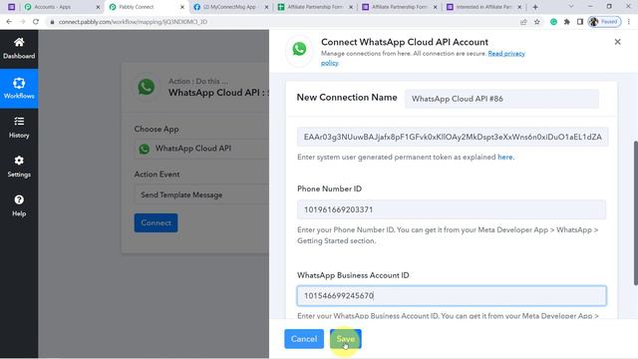The height and width of the screenshot is (359, 638).
Task: Click the WhatsApp logo in panel header
Action: click(x=299, y=49)
